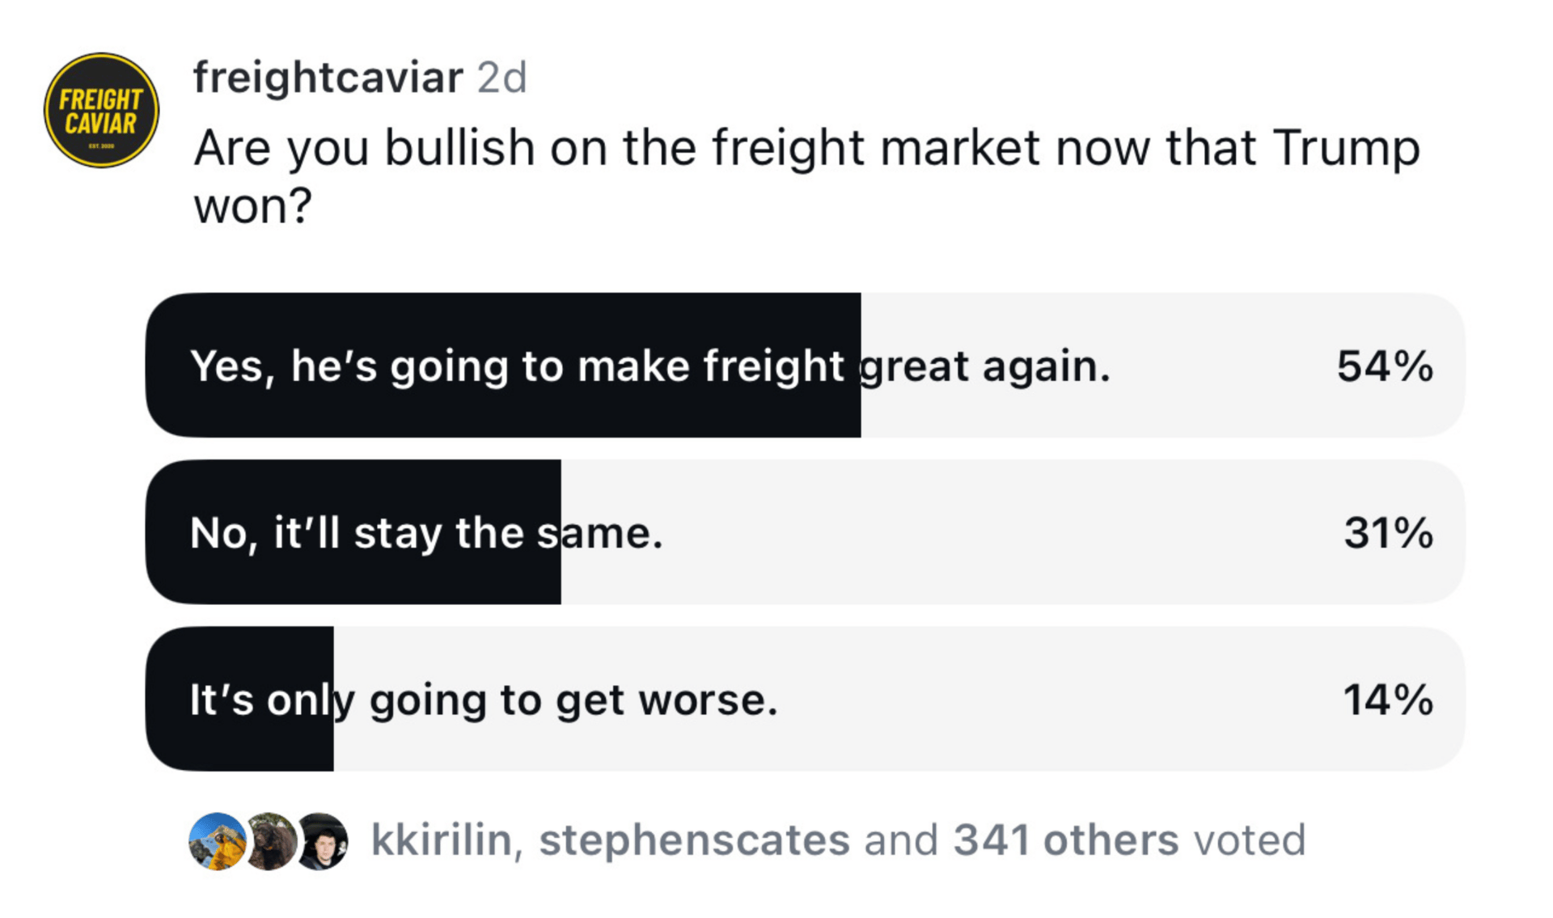Image resolution: width=1553 pixels, height=918 pixels.
Task: Open the first voter avatar with blue background
Action: (x=217, y=841)
